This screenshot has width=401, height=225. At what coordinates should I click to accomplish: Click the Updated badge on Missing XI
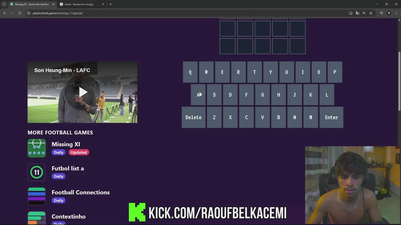[79, 152]
